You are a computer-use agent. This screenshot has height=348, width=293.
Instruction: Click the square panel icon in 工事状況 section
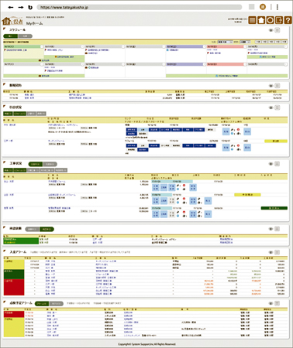[x=277, y=164]
